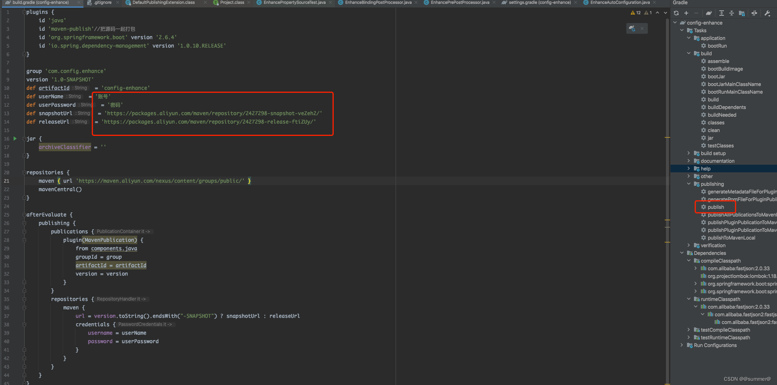Fold the repositories block at line 20

(24, 172)
